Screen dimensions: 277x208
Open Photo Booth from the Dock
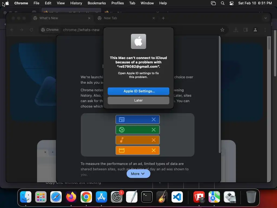(x=199, y=197)
